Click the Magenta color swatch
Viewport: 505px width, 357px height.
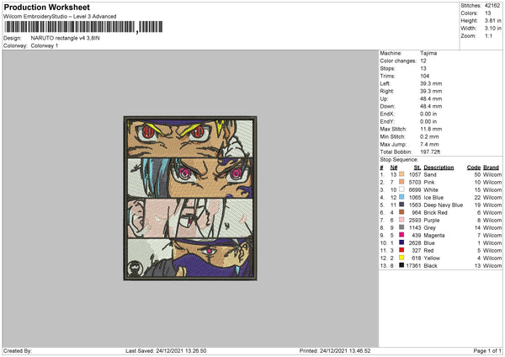point(401,235)
